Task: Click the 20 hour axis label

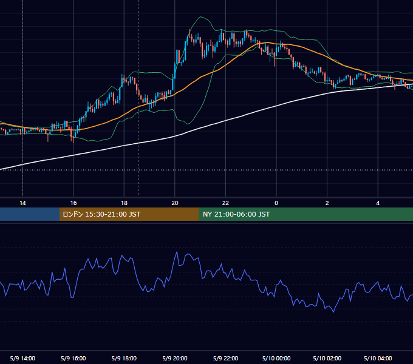Action: click(175, 203)
